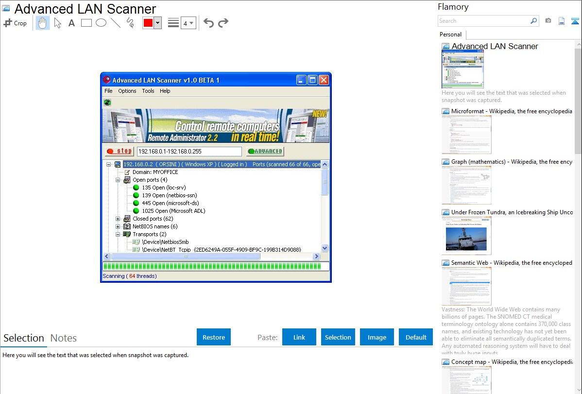Open the Options menu

tap(127, 91)
